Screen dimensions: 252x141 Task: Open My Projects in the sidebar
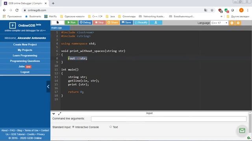coord(25,50)
